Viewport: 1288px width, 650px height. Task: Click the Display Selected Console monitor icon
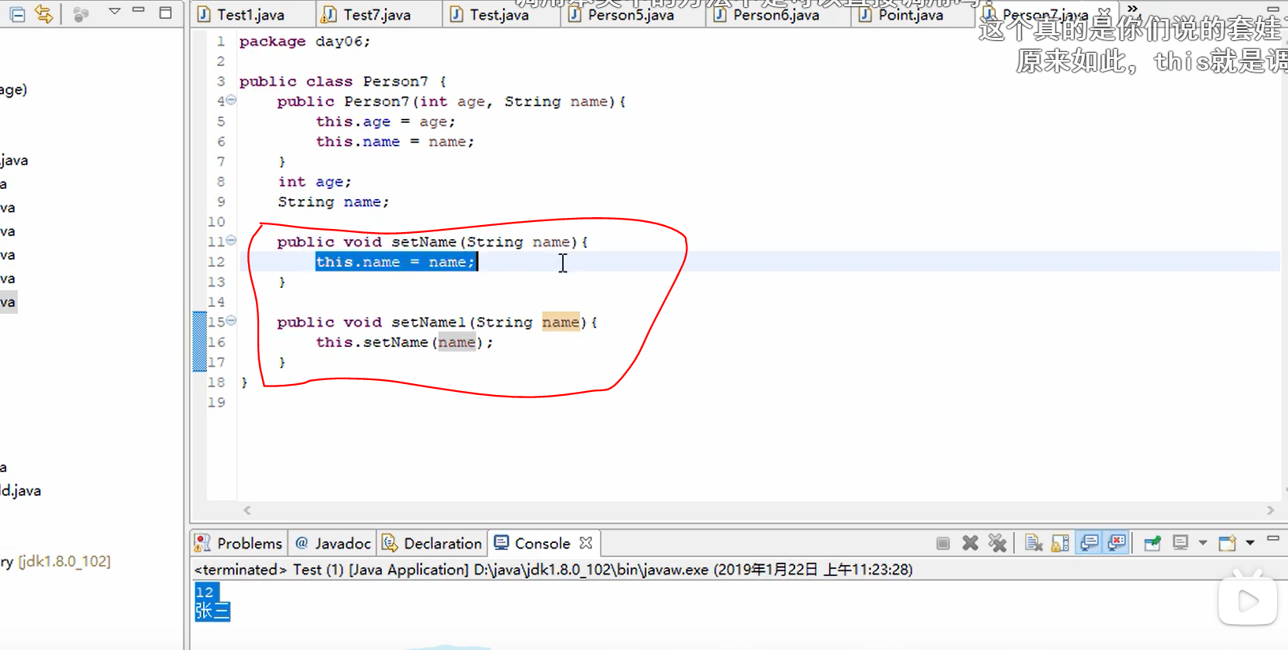click(1180, 543)
